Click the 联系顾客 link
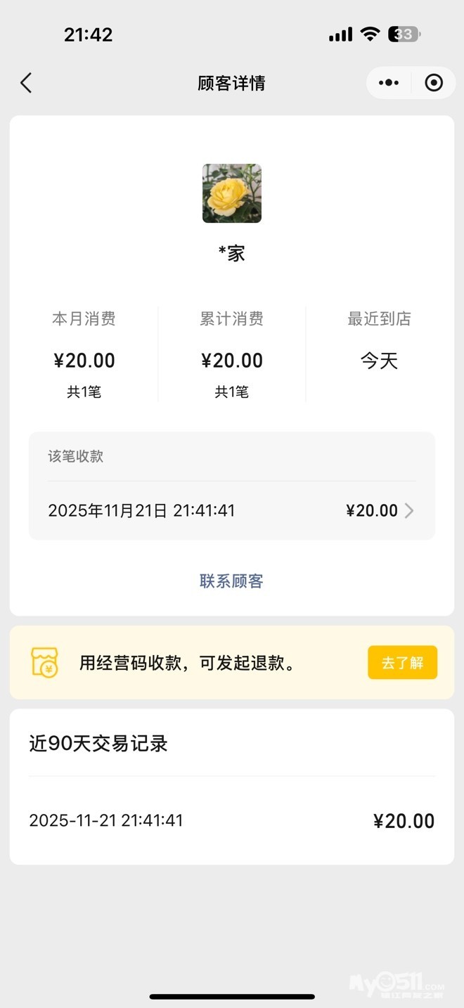The image size is (464, 1008). (x=231, y=581)
